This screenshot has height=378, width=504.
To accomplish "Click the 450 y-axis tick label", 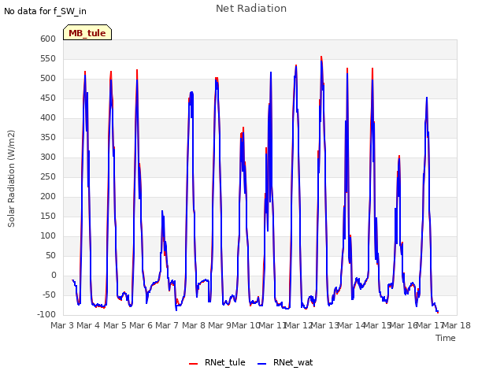I will pos(48,98).
